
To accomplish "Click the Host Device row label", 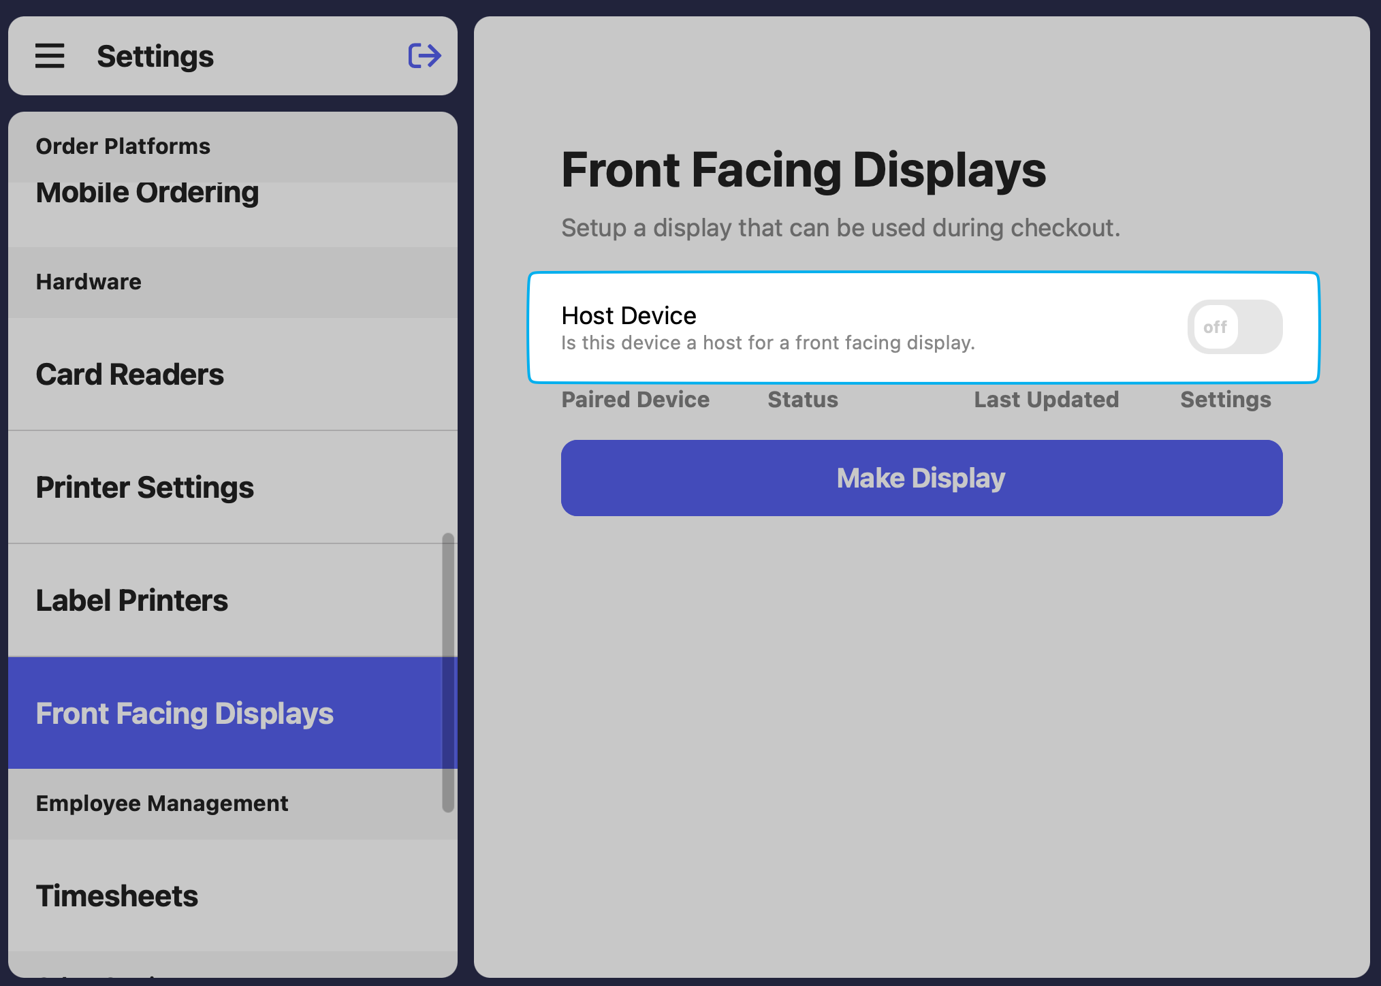I will tap(629, 316).
